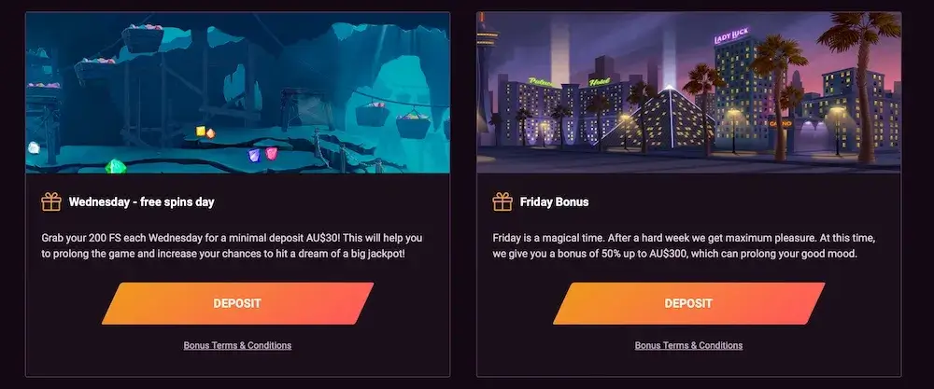Click the gift icon beside Wednesday free spins
934x389 pixels.
point(51,202)
